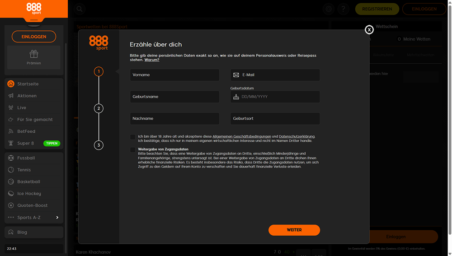Open the Startseite menu item
Screen dimensions: 452x256
tap(34, 84)
